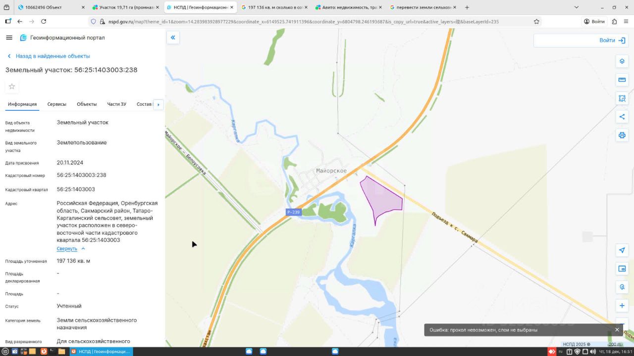
Task: Open the Firefox application menu
Action: pyautogui.click(x=626, y=22)
